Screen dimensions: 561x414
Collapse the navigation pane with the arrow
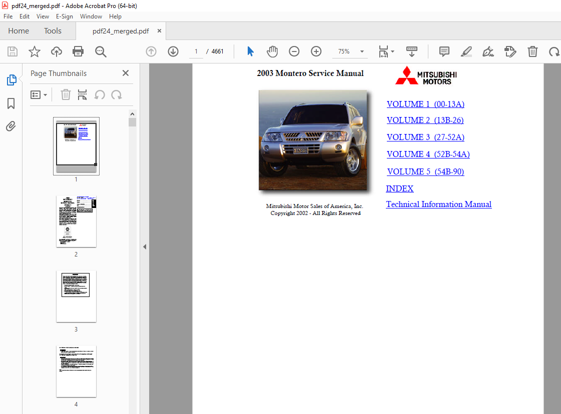click(145, 246)
